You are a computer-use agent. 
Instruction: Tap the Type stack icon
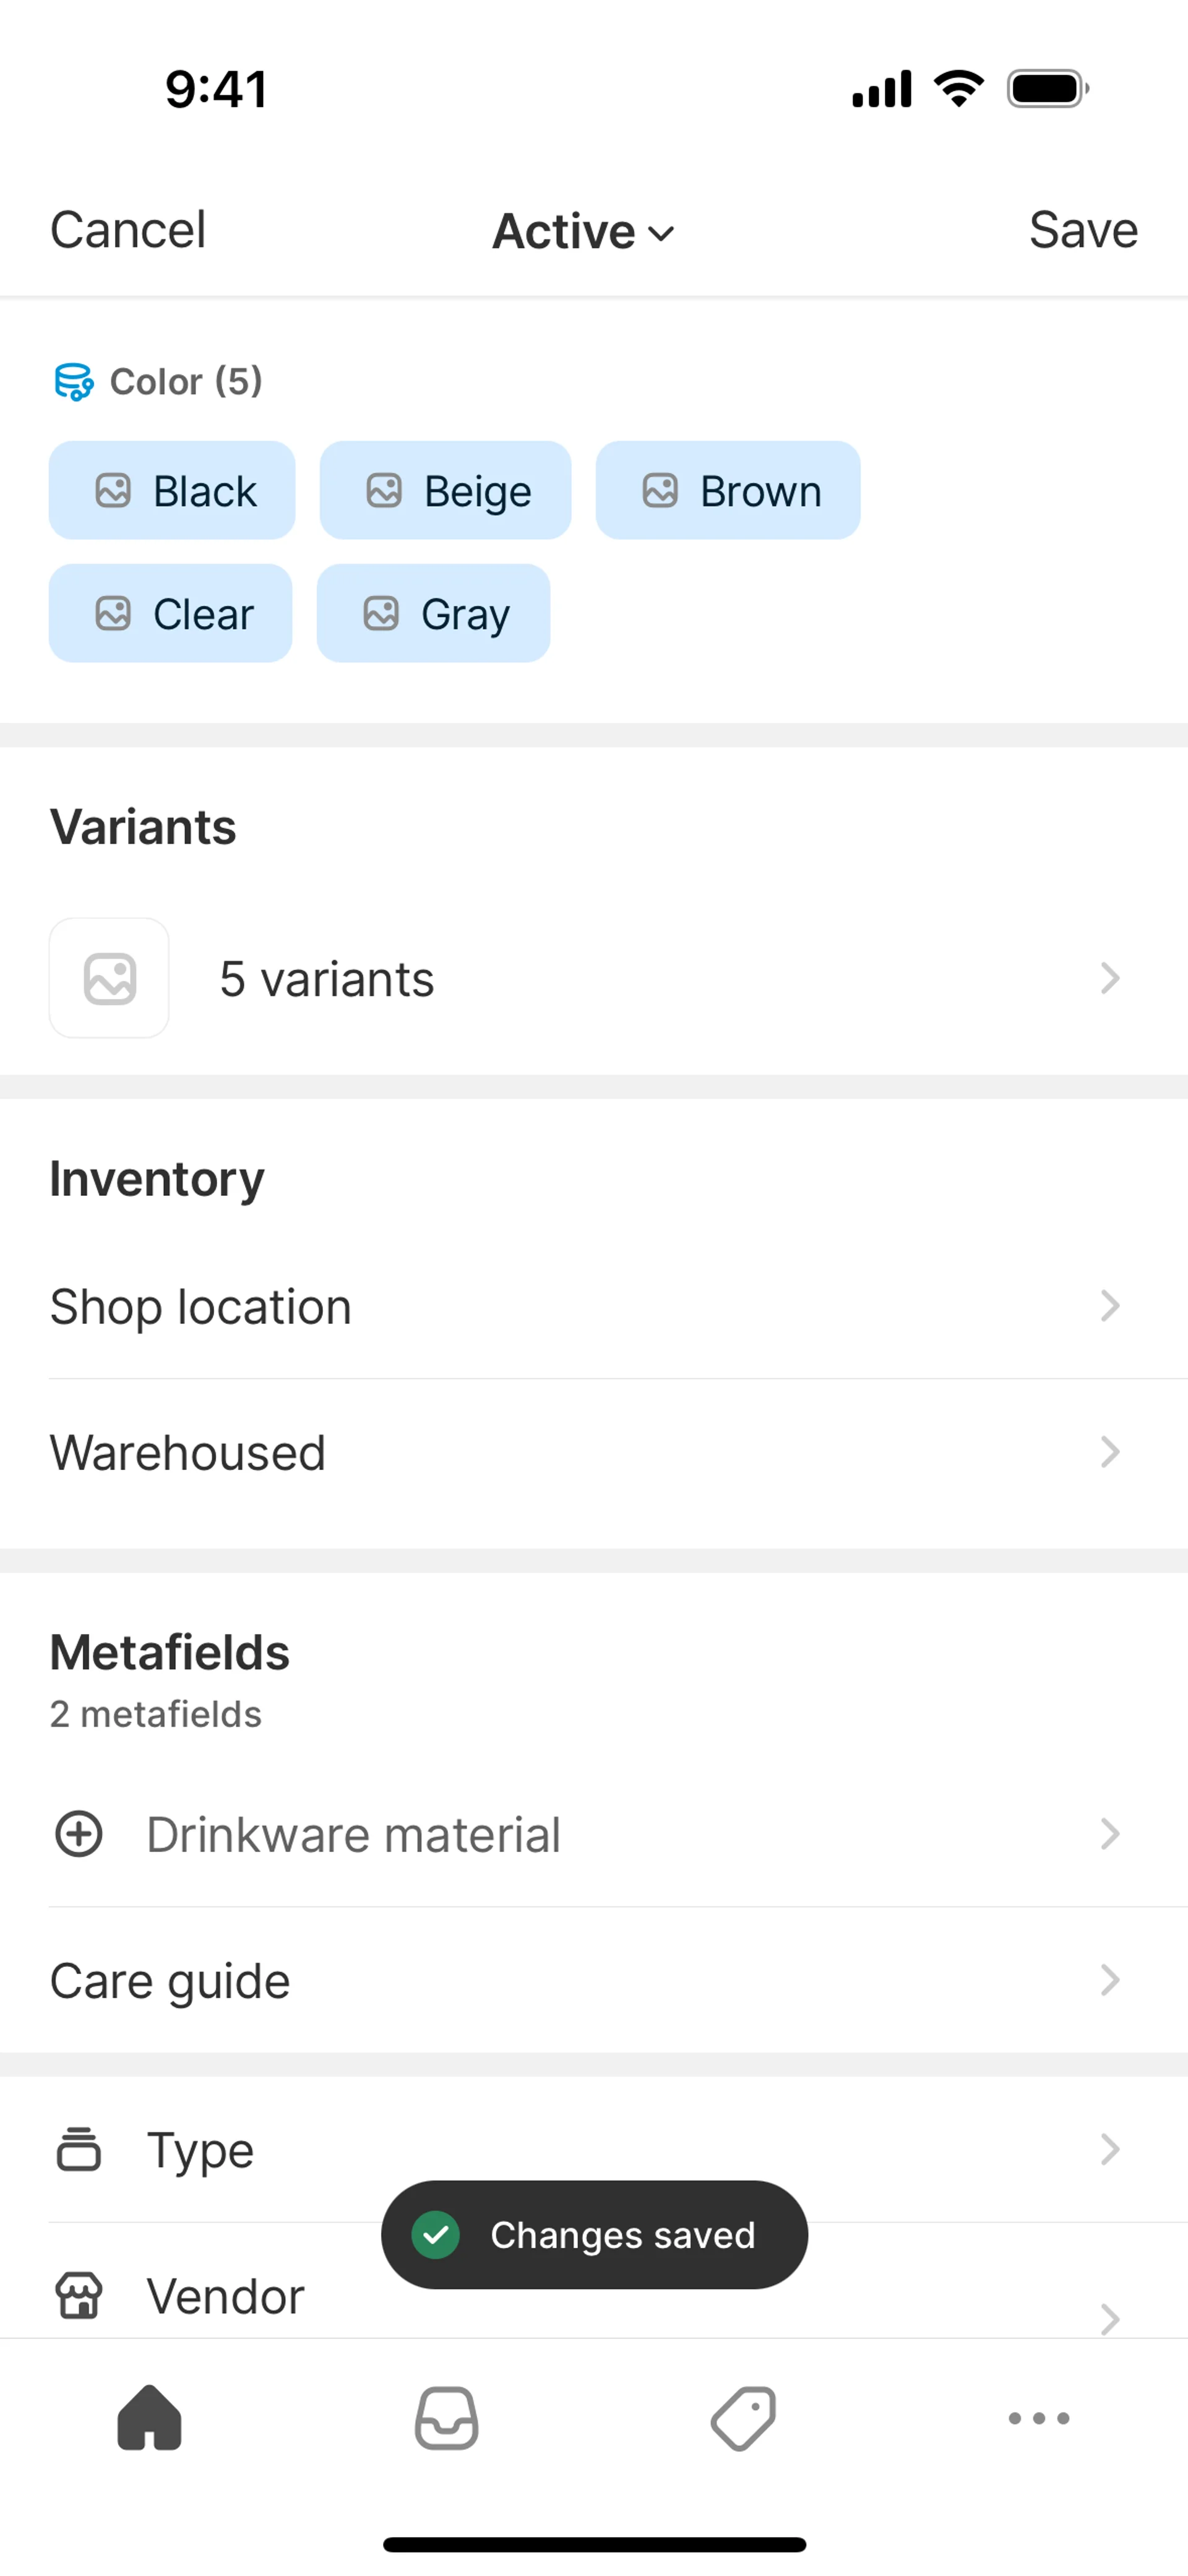tap(78, 2149)
